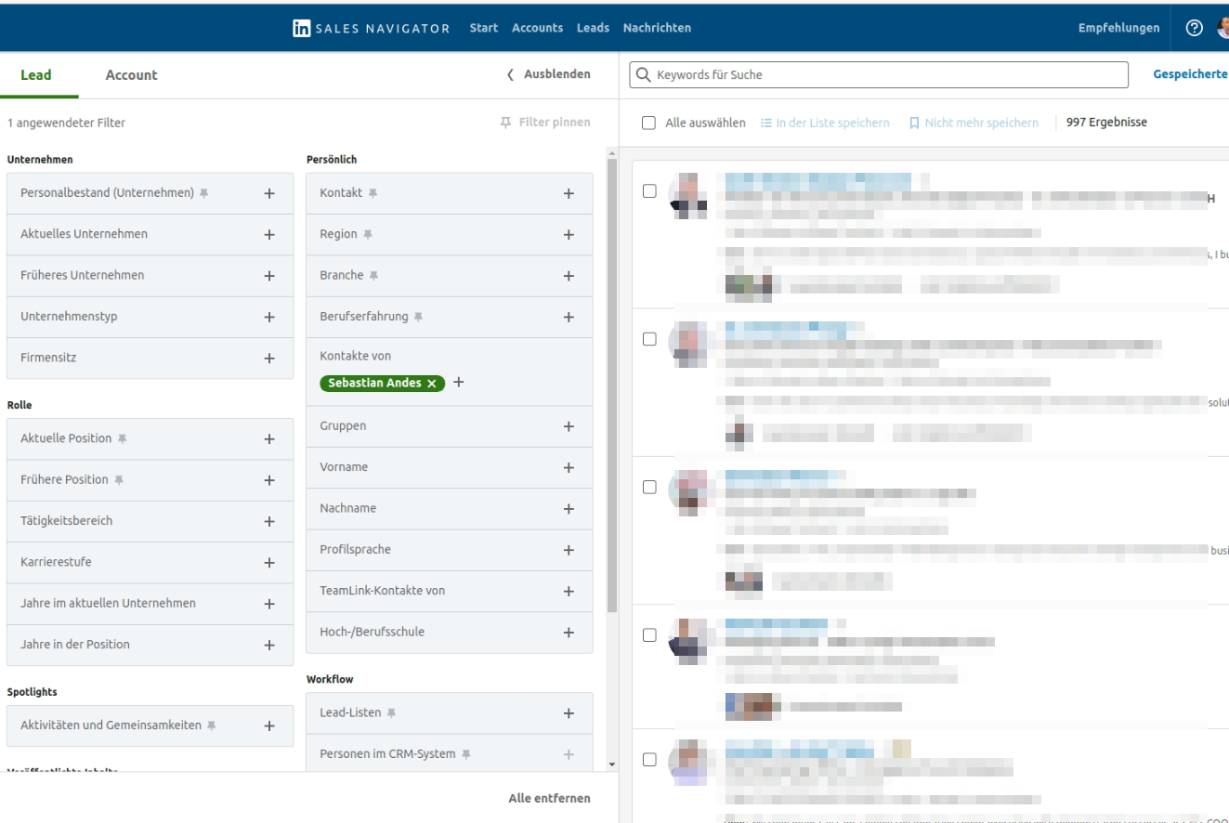Remove the Sebastian Andes filter chip
This screenshot has height=823, width=1229.
point(432,384)
